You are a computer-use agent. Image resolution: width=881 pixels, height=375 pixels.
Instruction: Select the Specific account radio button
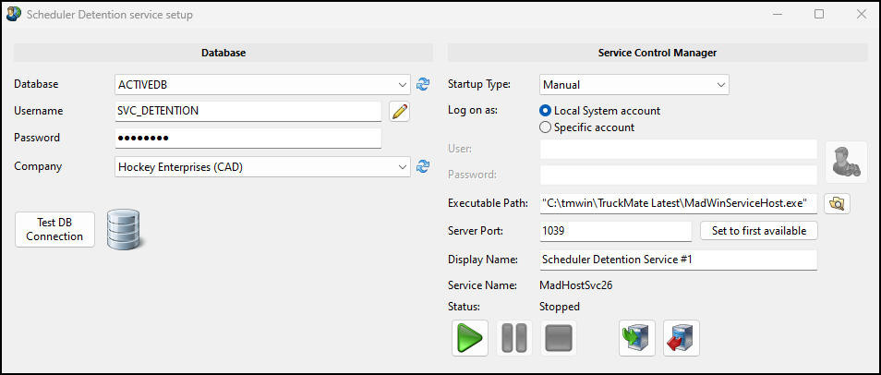tap(546, 127)
